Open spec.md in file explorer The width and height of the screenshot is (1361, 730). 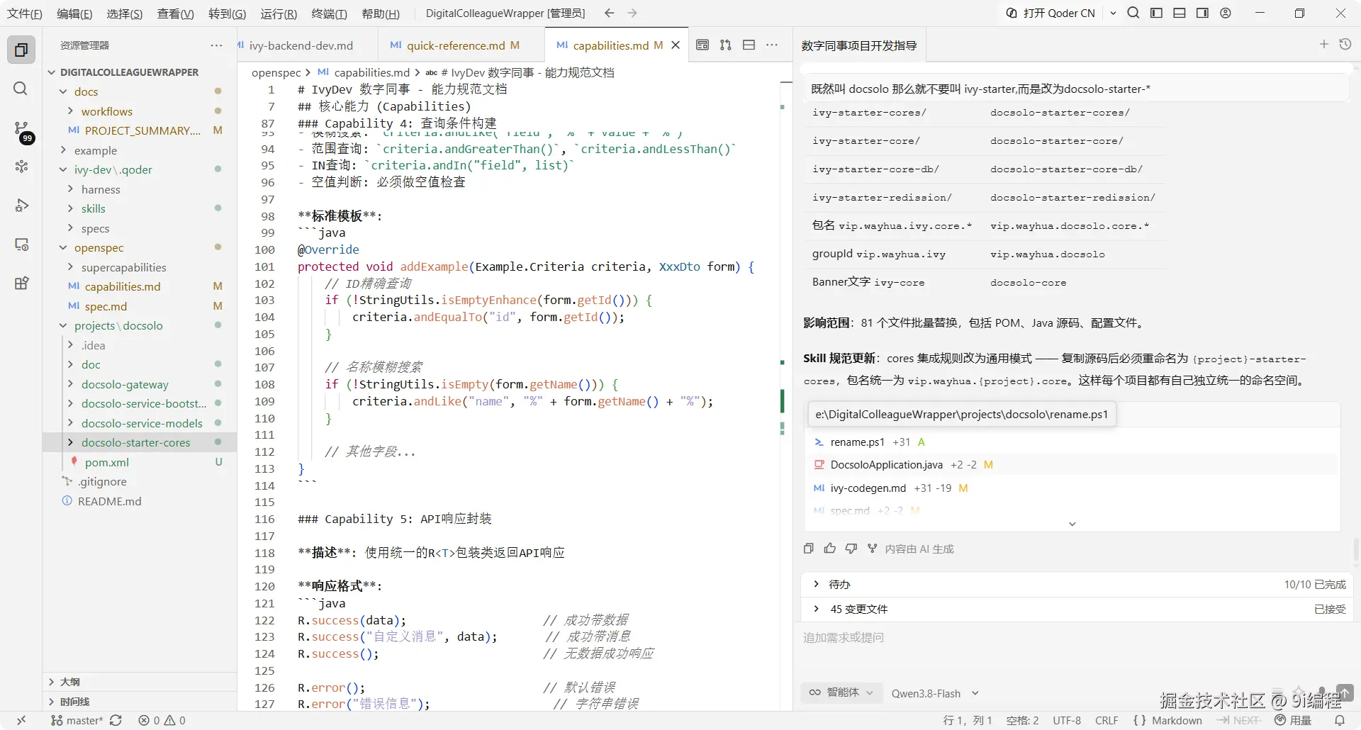coord(140,306)
